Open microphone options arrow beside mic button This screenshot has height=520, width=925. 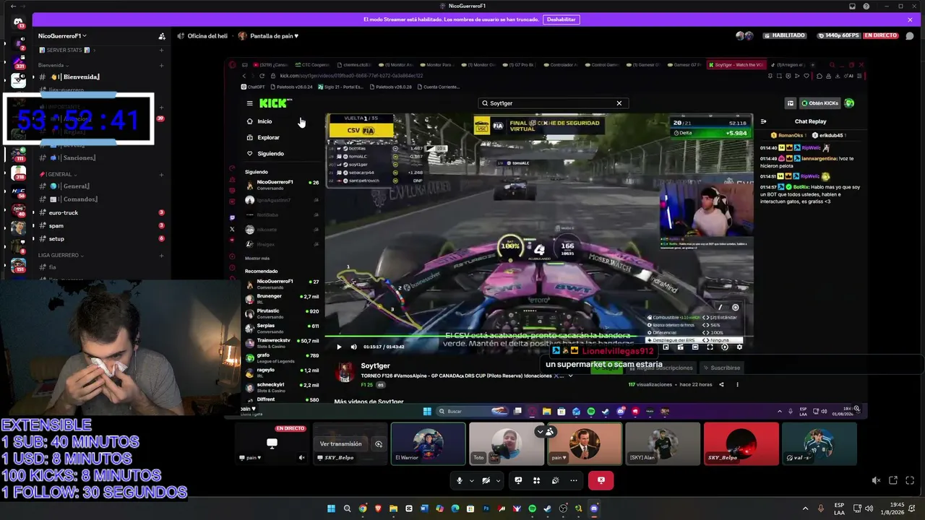pyautogui.click(x=471, y=480)
